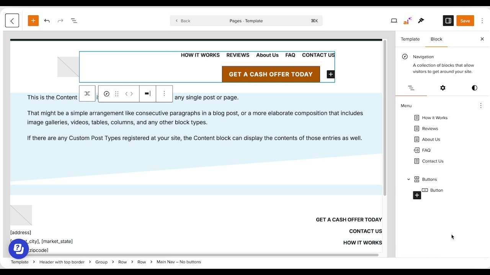Click the navigation appender plus in canvas
The image size is (490, 275).
[331, 74]
